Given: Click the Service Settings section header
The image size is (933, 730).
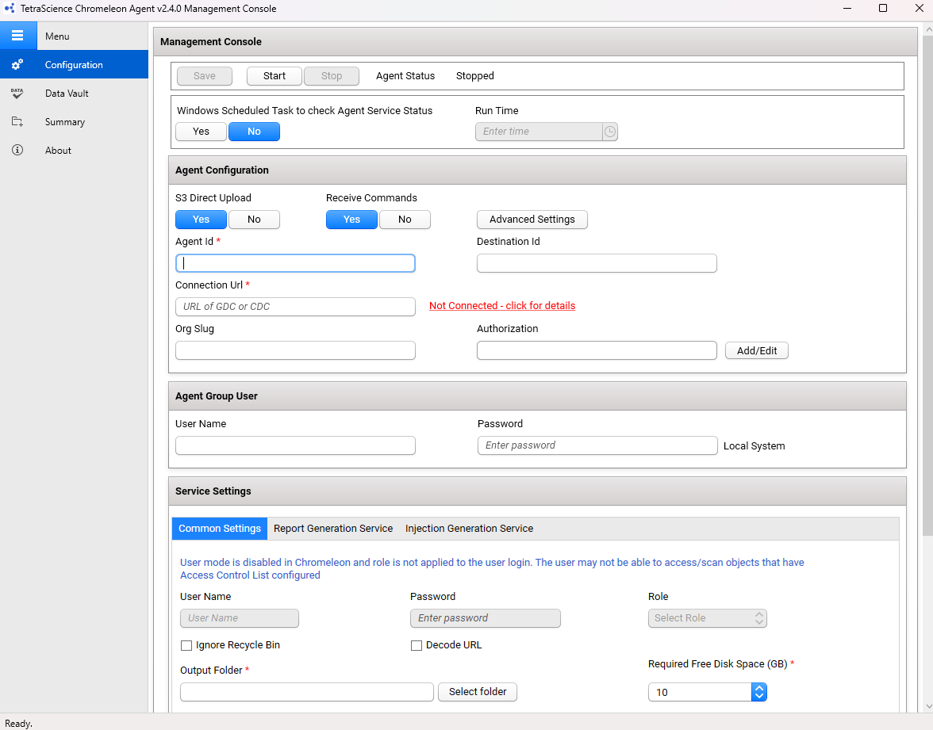Looking at the screenshot, I should click(x=537, y=491).
